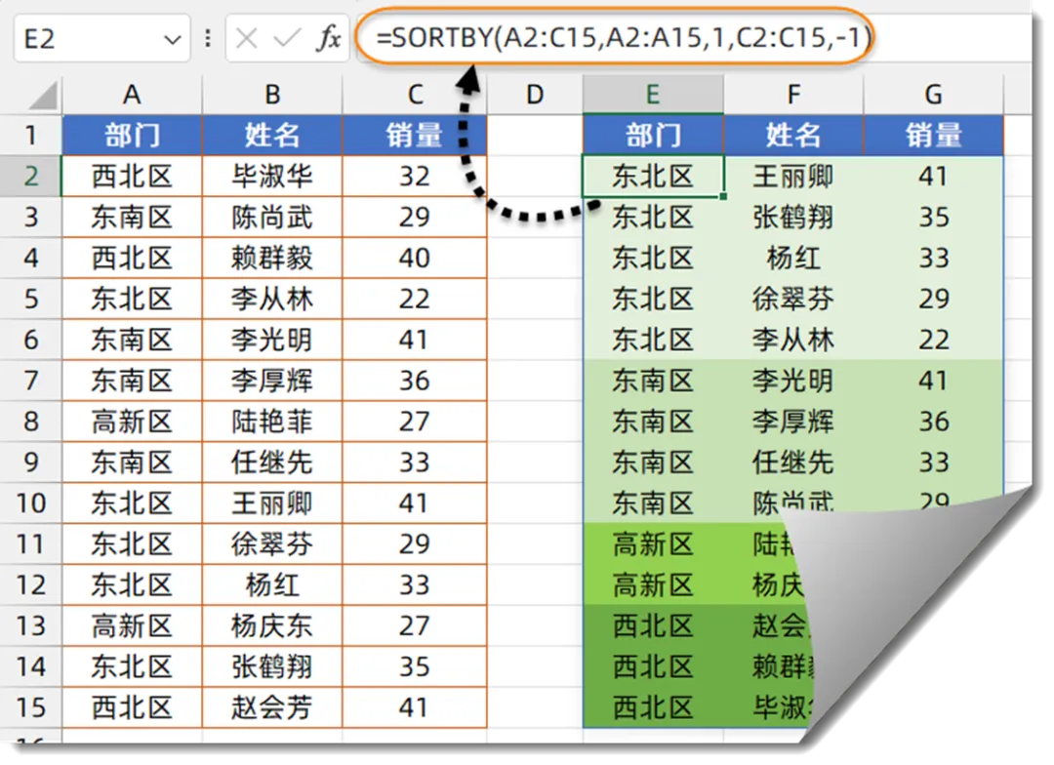Click the vertical three-dot menu beside Name Box
Viewport: 1054px width, 765px height.
[207, 37]
